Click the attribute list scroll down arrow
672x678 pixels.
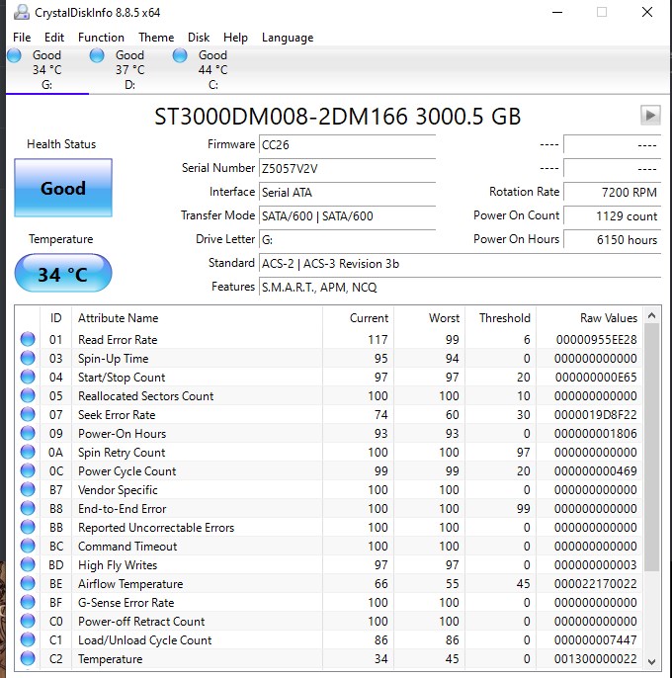651,661
